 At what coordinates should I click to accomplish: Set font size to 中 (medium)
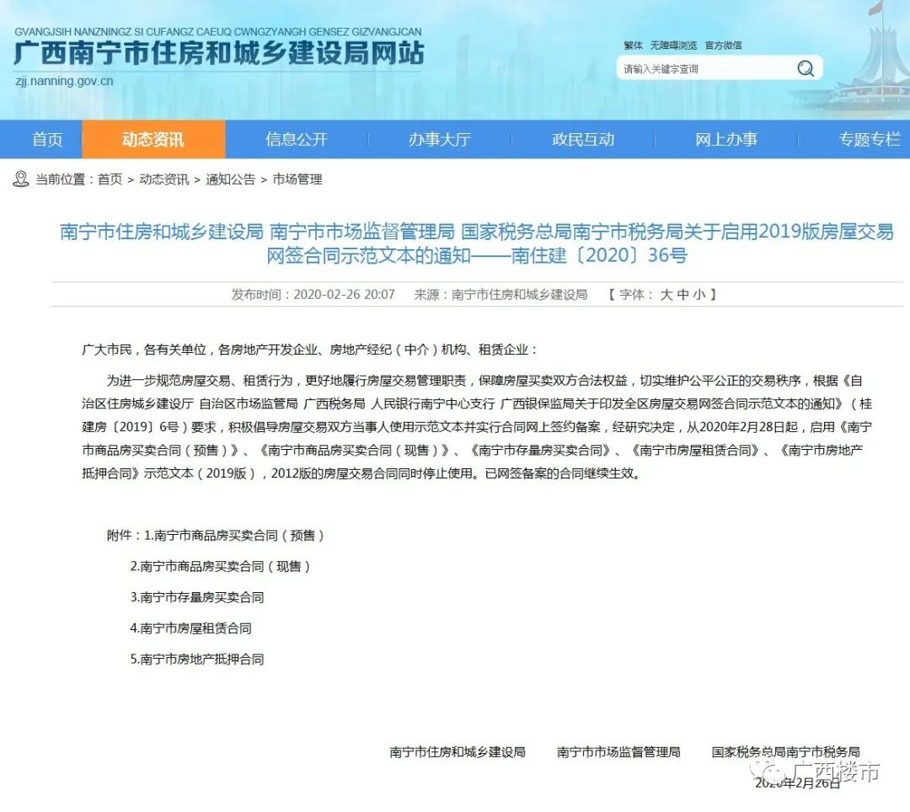click(x=682, y=295)
